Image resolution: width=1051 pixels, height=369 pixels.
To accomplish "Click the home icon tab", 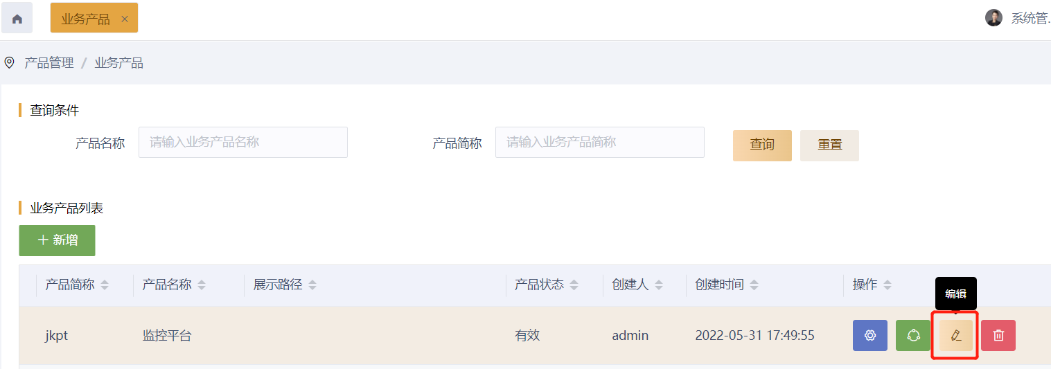I will tap(17, 18).
